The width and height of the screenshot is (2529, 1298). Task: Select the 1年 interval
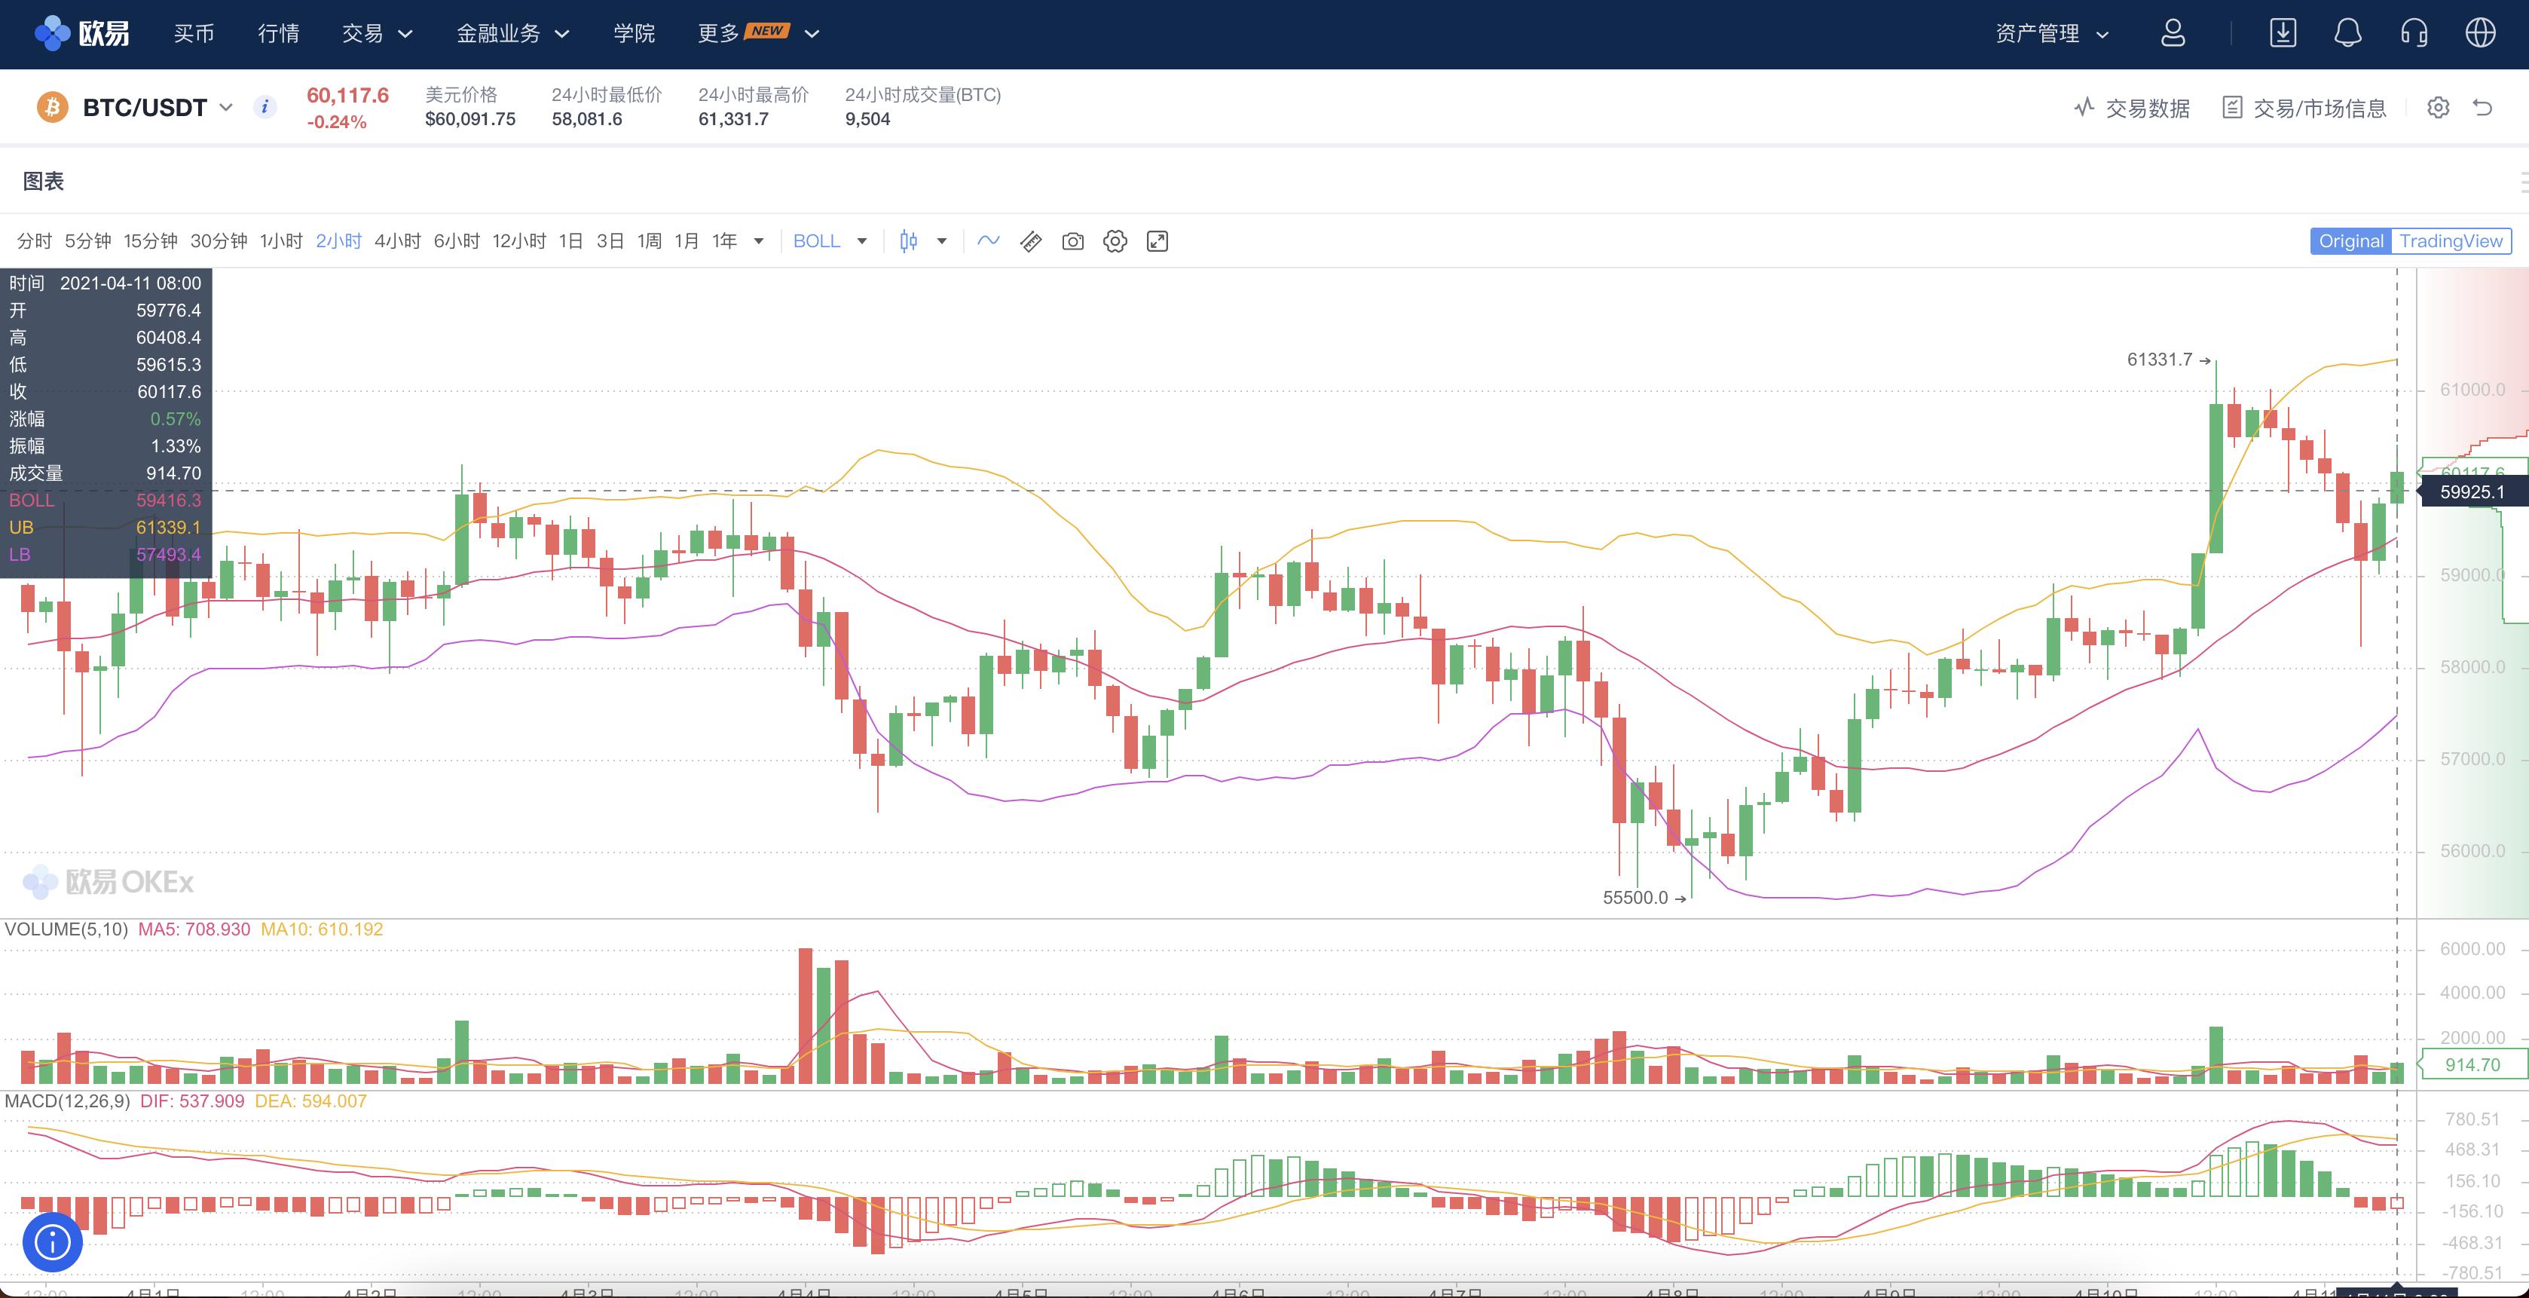click(724, 241)
